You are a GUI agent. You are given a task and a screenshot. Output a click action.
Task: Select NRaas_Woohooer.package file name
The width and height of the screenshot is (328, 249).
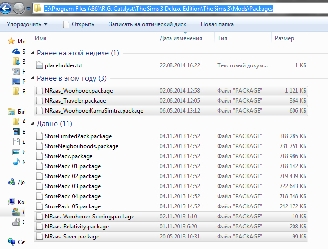tap(79, 91)
